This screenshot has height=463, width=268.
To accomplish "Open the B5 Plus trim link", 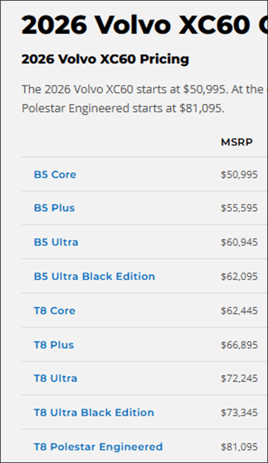I will (x=54, y=208).
